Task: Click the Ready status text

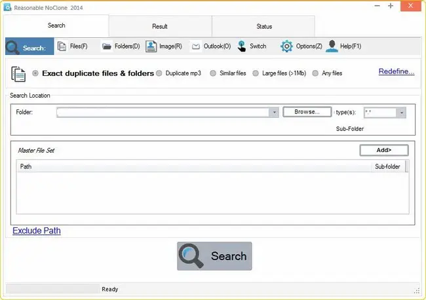Action: click(110, 290)
